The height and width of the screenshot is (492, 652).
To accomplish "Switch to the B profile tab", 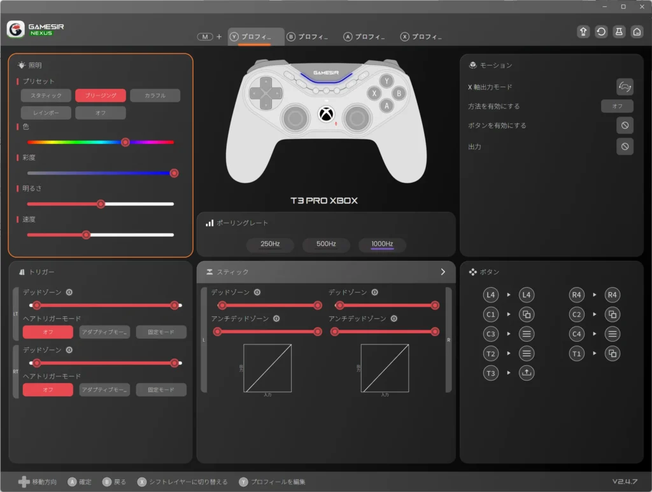I will [x=308, y=36].
